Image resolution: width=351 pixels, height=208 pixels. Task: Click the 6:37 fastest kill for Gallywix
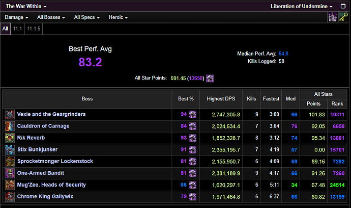click(274, 197)
